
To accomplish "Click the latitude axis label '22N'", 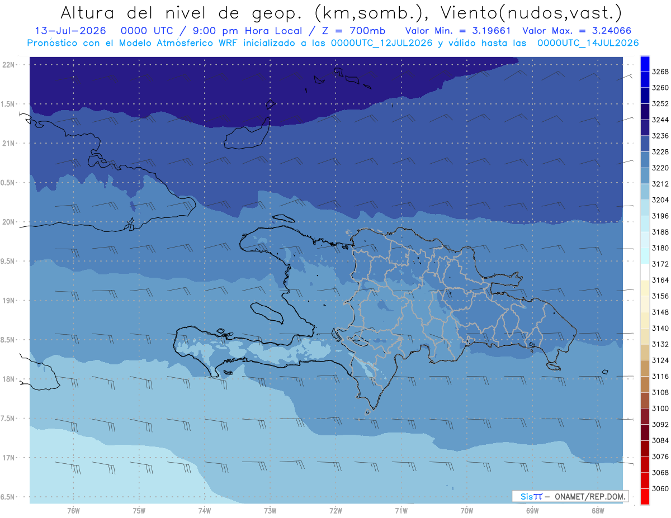I will coord(10,65).
